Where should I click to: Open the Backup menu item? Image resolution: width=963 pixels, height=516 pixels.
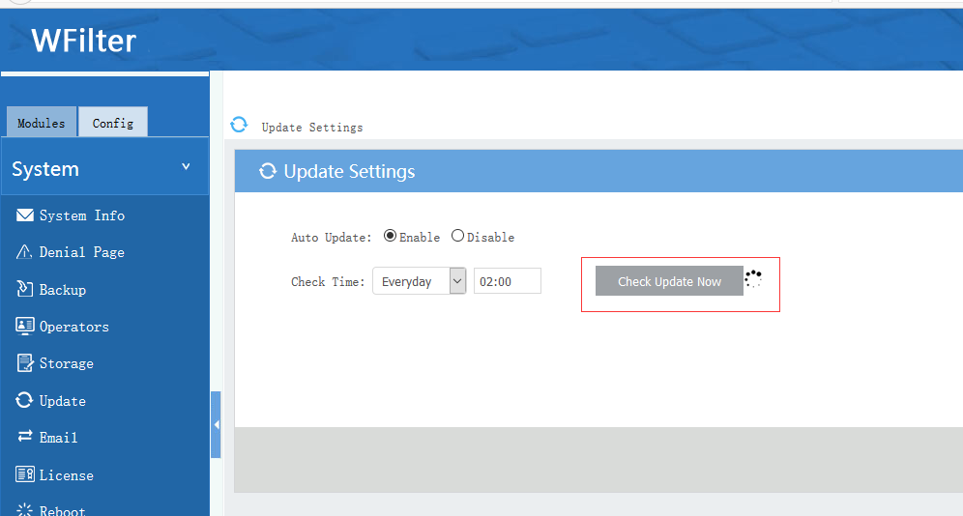(x=63, y=290)
